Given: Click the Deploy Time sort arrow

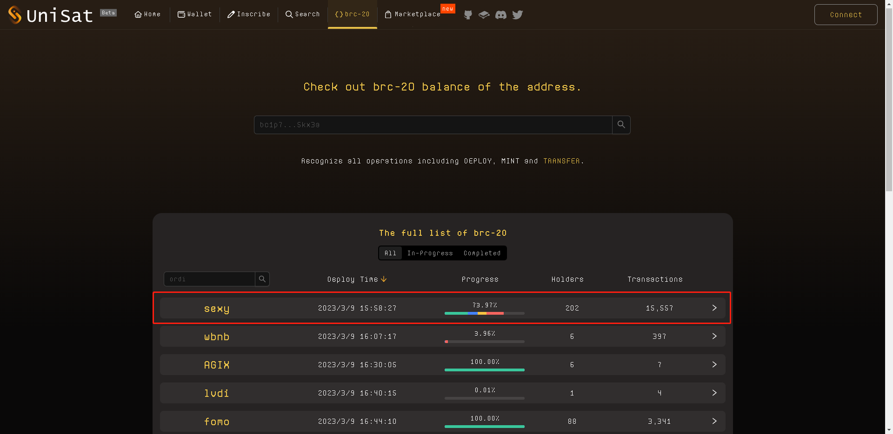Looking at the screenshot, I should pyautogui.click(x=384, y=279).
